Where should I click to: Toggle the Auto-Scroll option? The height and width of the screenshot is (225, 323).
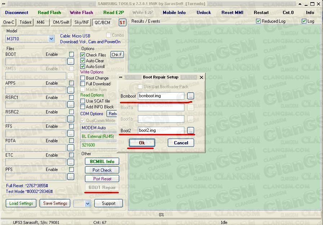(82, 67)
